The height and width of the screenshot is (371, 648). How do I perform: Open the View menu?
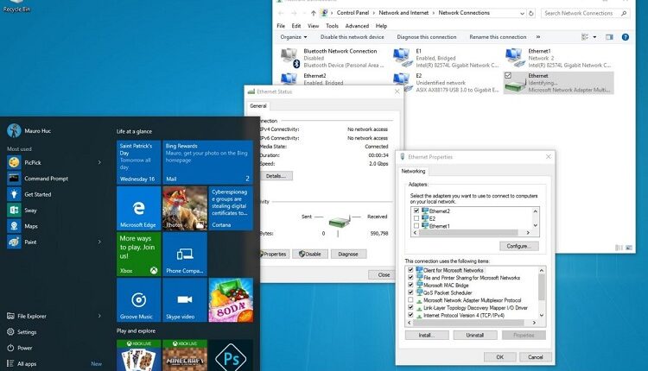[x=313, y=26]
